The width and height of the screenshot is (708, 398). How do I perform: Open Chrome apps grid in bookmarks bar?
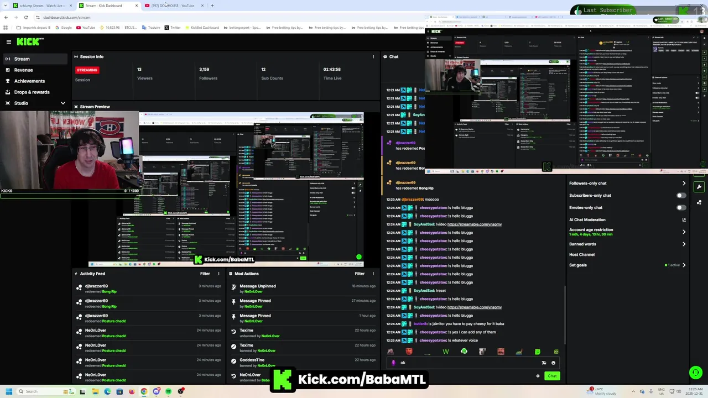6,28
